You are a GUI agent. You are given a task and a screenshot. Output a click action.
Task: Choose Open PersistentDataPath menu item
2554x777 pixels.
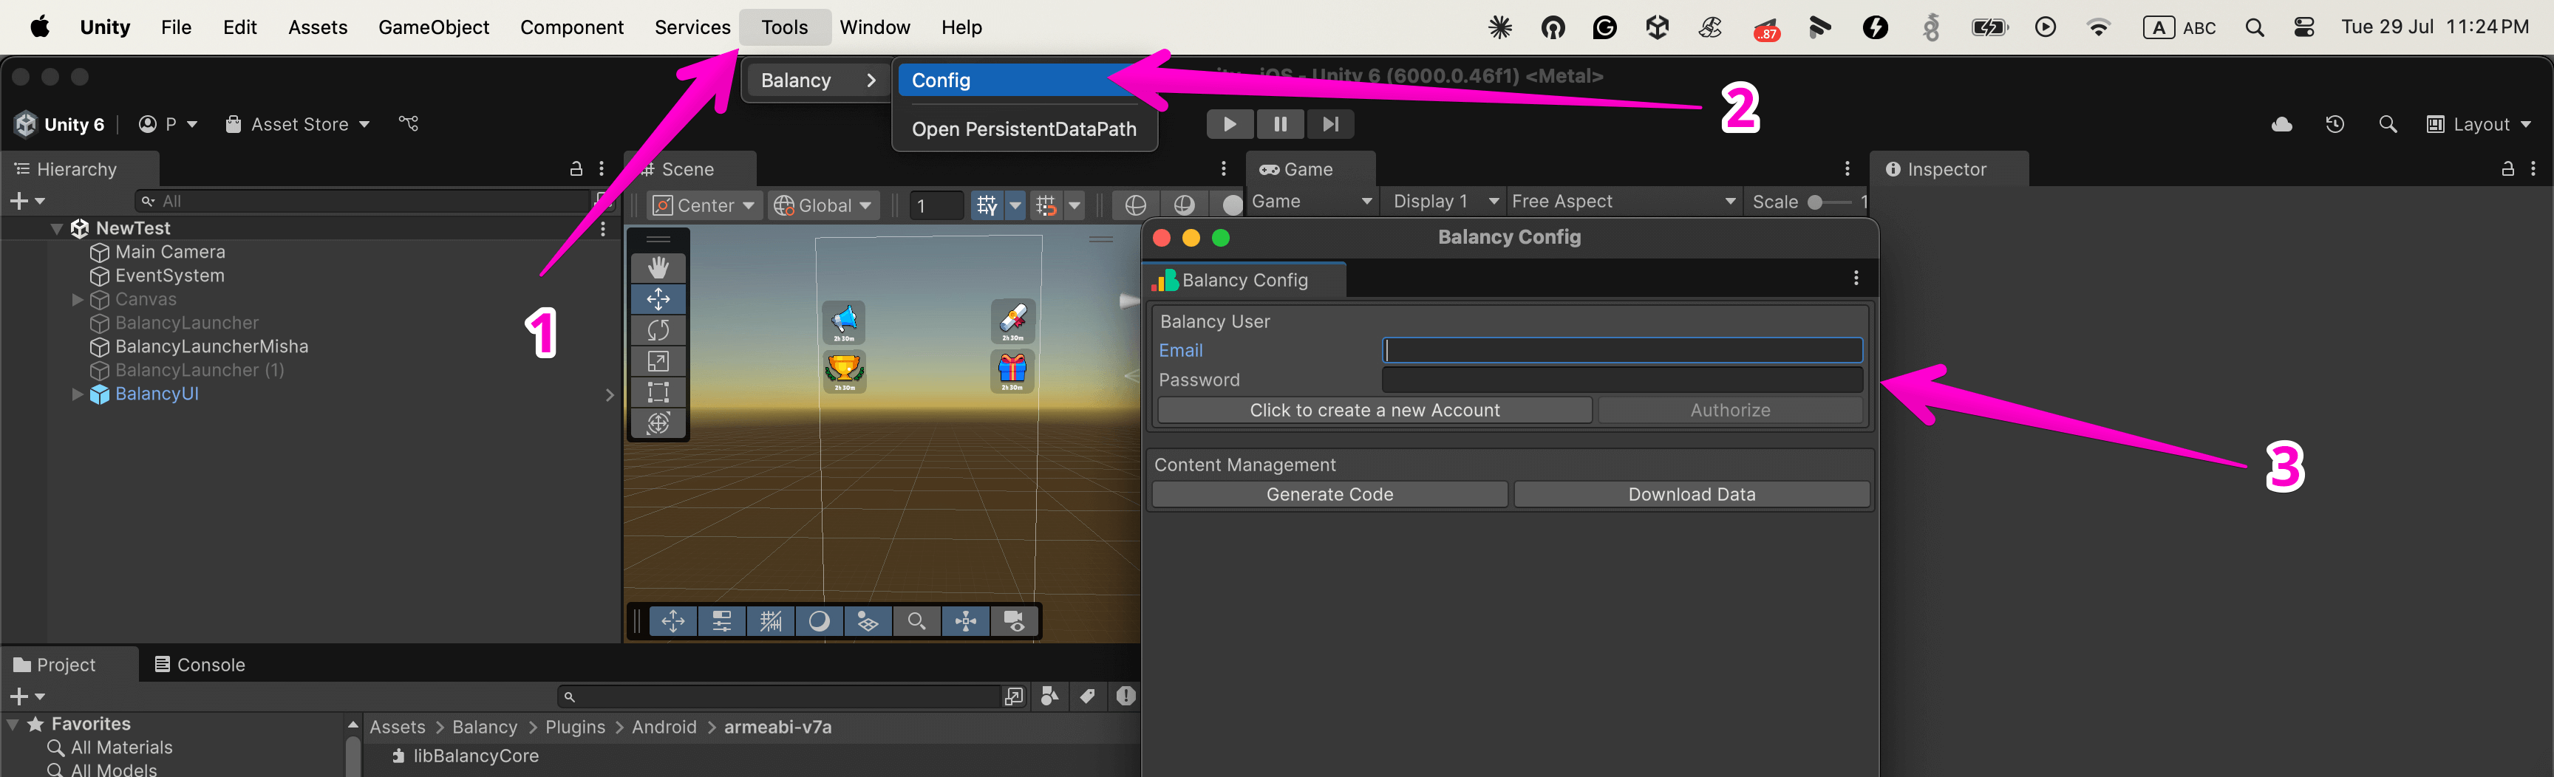1024,129
